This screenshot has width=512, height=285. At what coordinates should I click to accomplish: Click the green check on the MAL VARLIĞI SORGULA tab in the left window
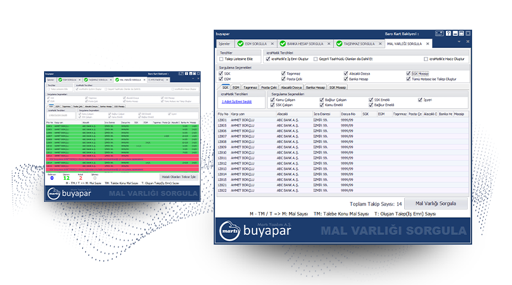117,80
